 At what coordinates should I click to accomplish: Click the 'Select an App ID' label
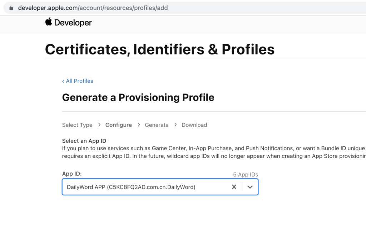click(x=84, y=141)
